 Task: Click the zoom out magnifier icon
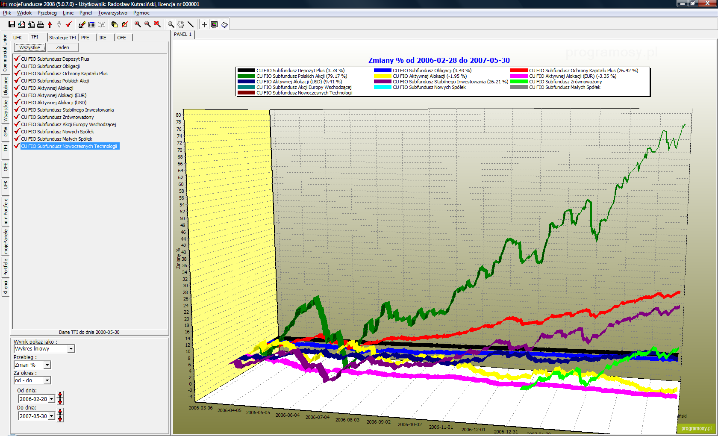point(147,24)
